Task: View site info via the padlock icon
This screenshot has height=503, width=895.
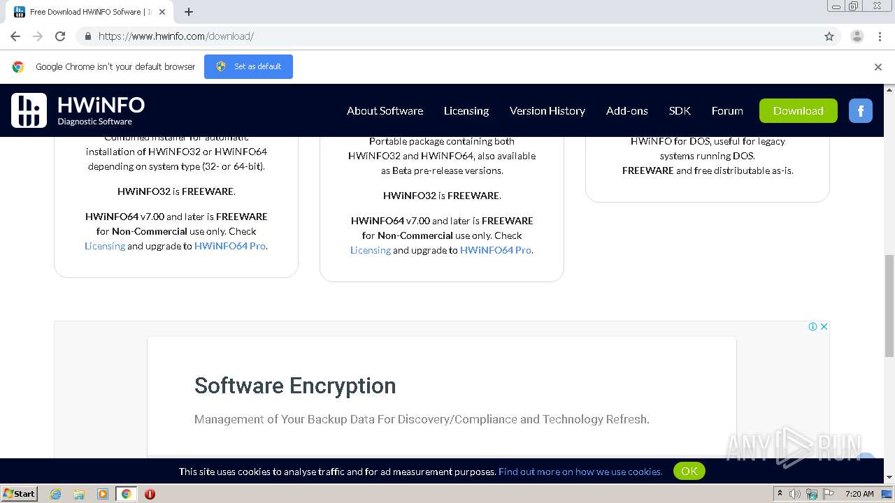Action: 87,36
